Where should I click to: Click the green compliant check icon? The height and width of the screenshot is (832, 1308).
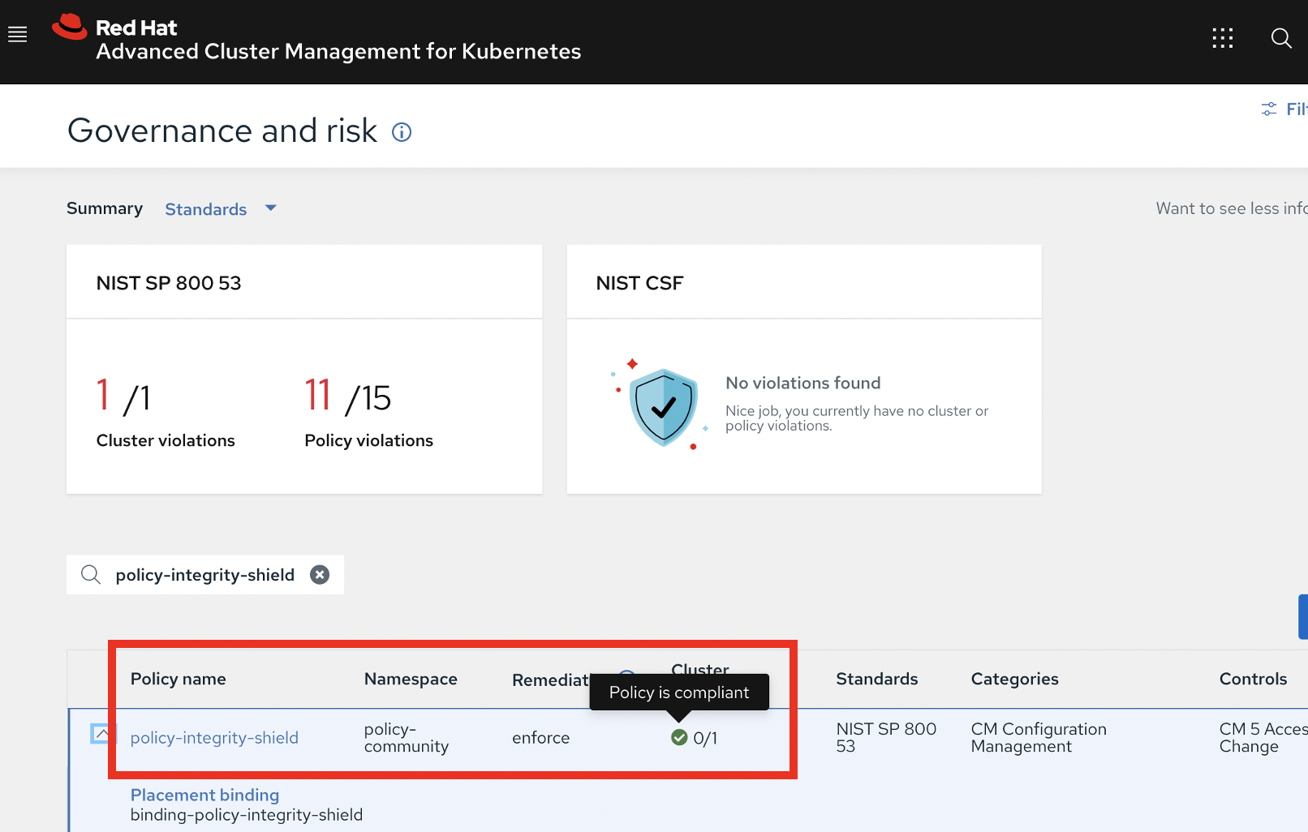678,738
